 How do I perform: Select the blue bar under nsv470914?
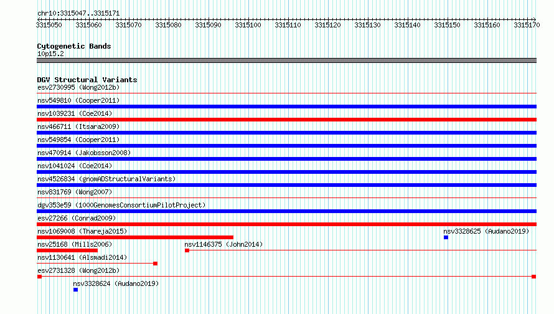[286, 159]
